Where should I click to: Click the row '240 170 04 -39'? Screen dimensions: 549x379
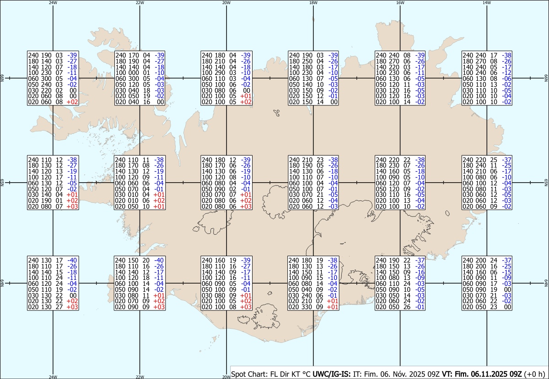click(140, 55)
